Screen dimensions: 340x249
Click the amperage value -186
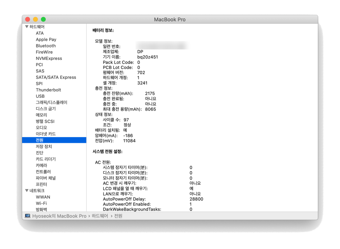pos(128,136)
